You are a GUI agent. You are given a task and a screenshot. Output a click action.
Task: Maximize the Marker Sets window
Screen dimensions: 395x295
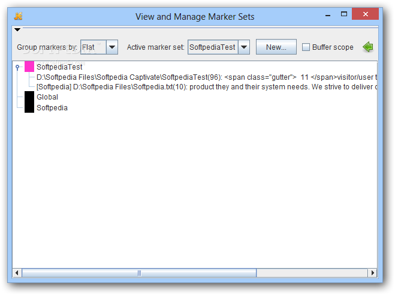(x=344, y=14)
